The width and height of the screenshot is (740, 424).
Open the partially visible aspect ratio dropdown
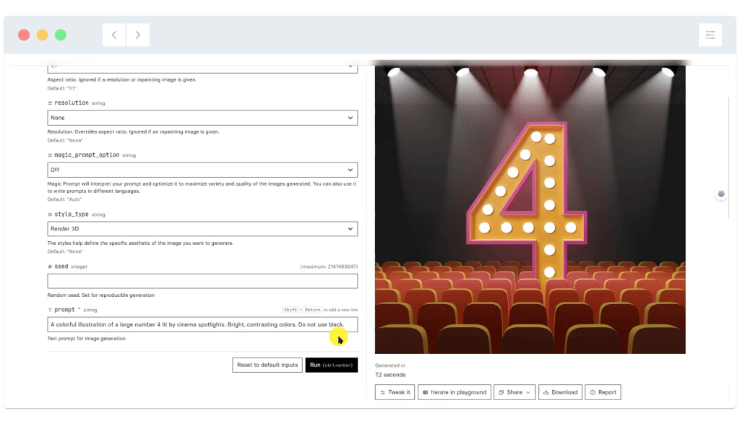coord(202,69)
